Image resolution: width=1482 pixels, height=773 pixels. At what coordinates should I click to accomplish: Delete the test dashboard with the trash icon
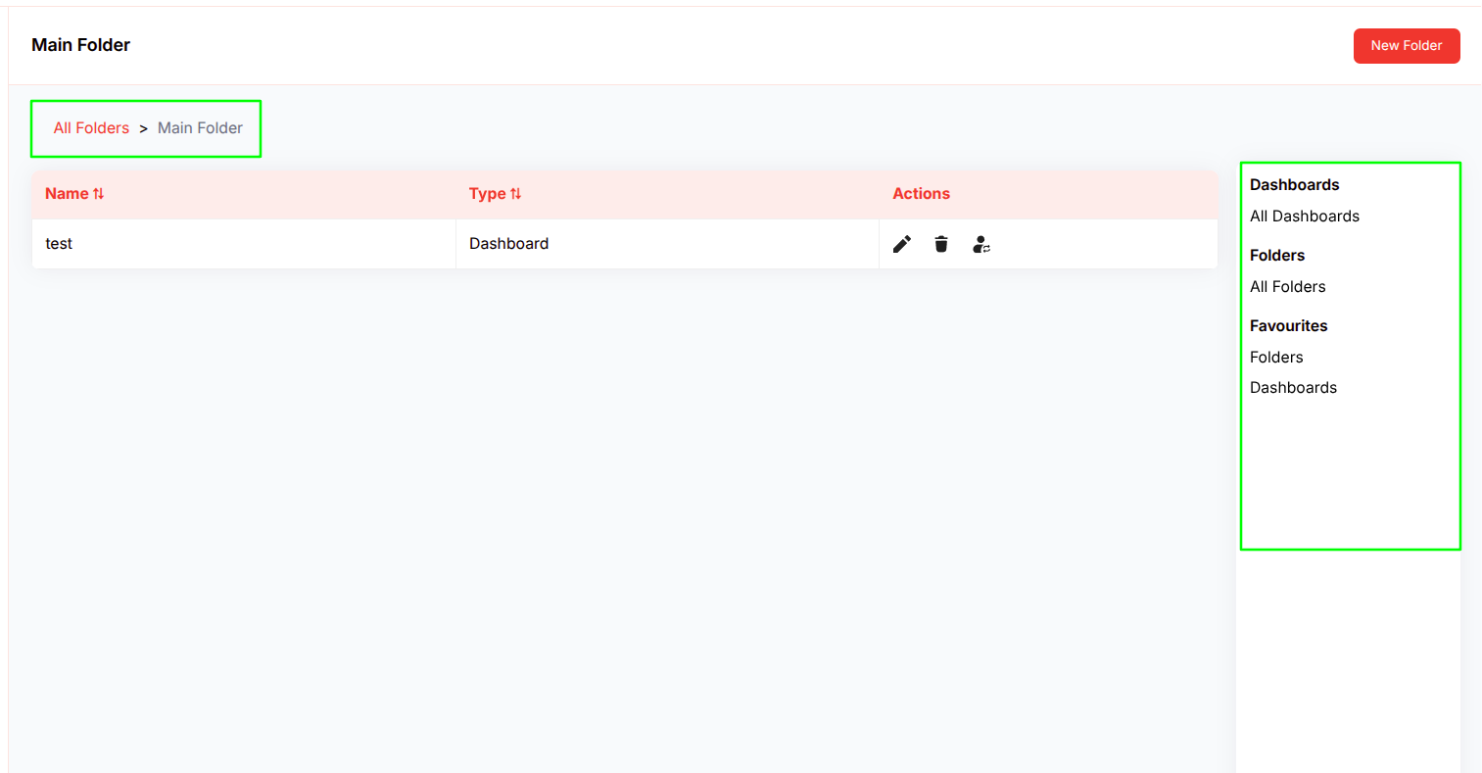coord(941,244)
